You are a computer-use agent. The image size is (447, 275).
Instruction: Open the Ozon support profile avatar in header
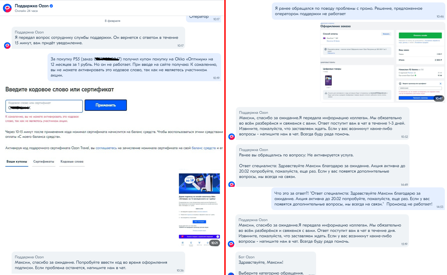(x=7, y=8)
